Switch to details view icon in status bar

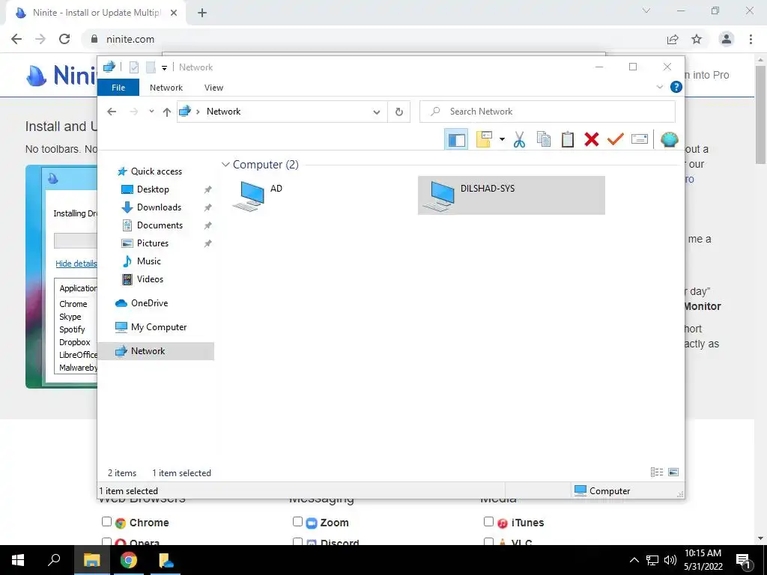tap(656, 472)
